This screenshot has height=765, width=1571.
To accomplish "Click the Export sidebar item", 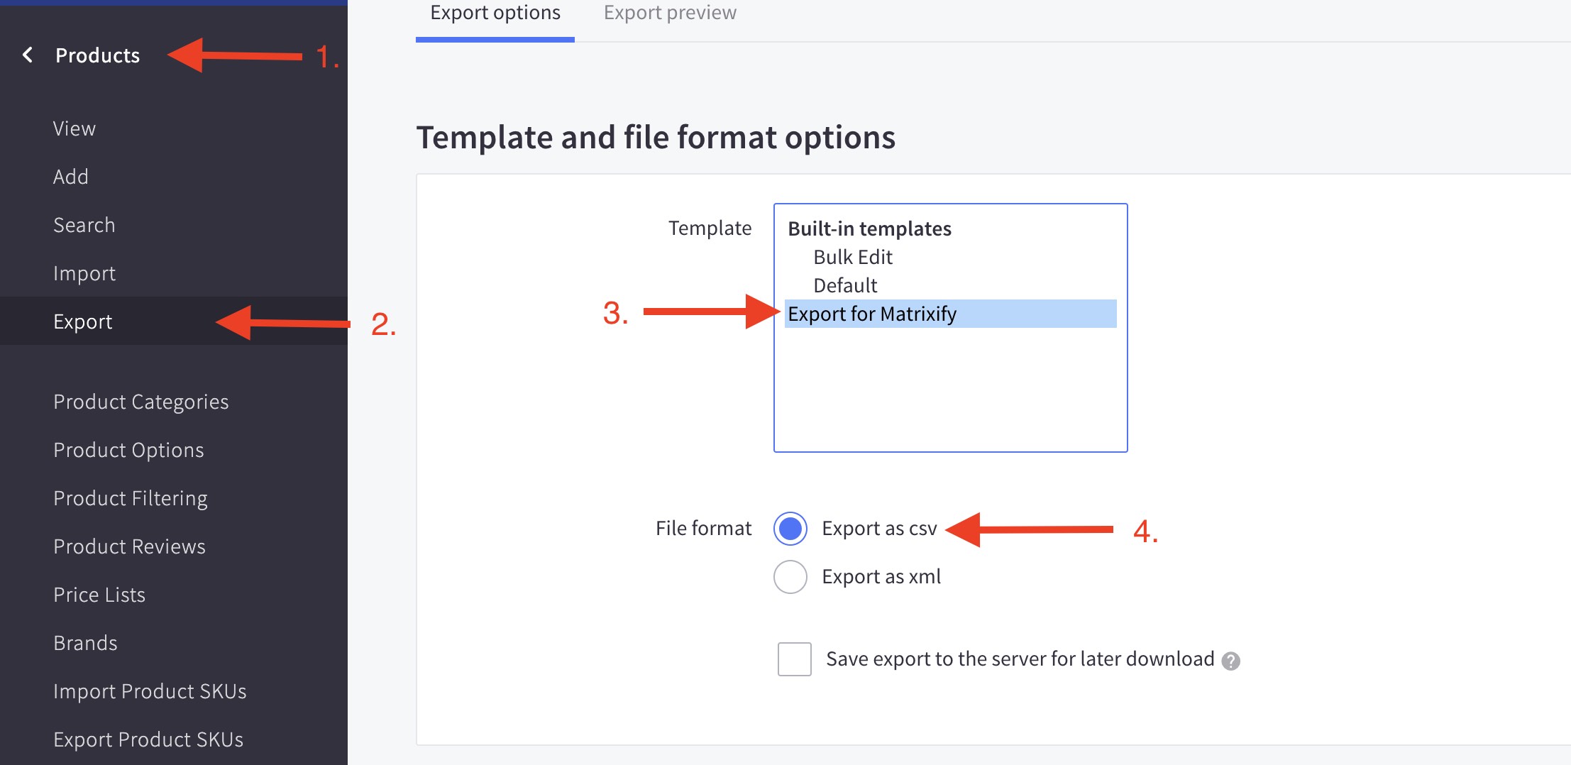I will tap(83, 321).
